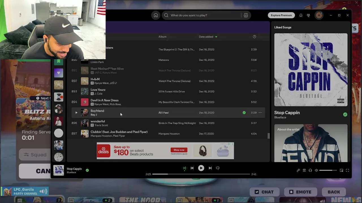Open the Ray J artist link

[94, 115]
